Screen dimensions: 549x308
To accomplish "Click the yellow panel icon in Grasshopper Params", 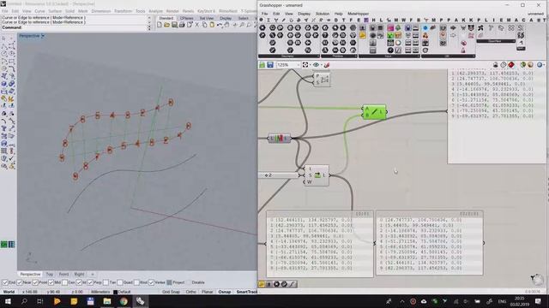I will pyautogui.click(x=362, y=35).
